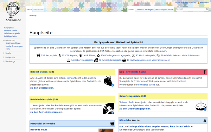Open beliebteste Spiele sidebar link
The height and width of the screenshot is (132, 211).
(12, 33)
